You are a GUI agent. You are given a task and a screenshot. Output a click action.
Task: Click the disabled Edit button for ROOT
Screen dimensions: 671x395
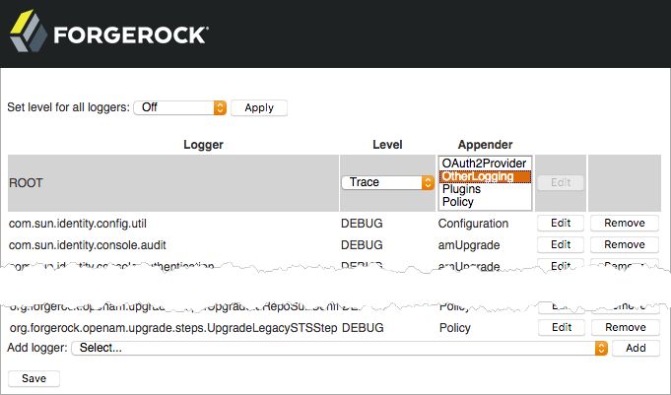pos(561,183)
